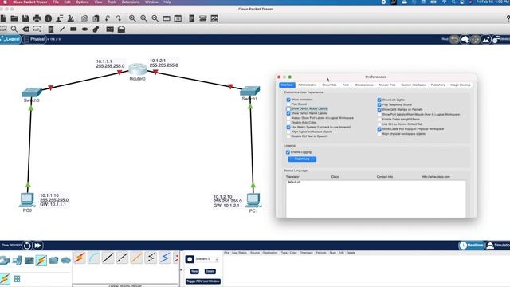This screenshot has width=510, height=287.
Task: Uncheck Show Device Name Labels
Action: (288, 113)
